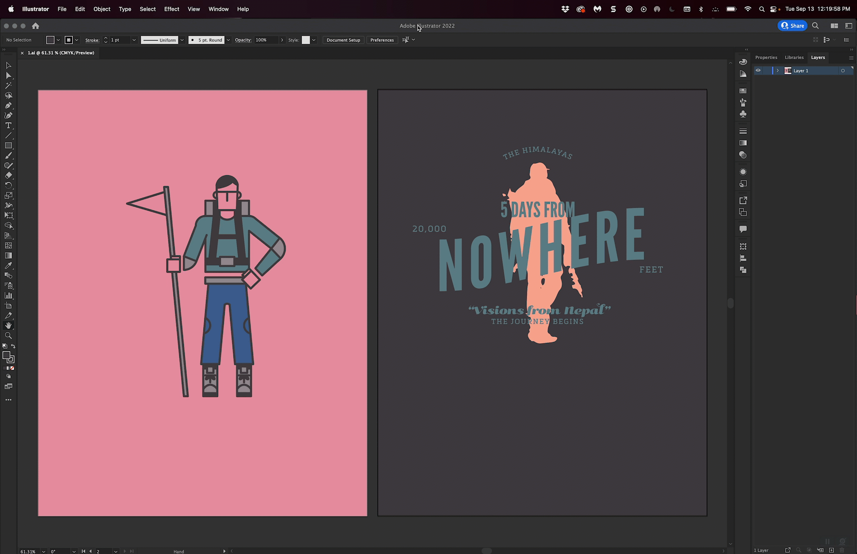Click Layer 1 target circle
Image resolution: width=857 pixels, height=554 pixels.
coord(843,71)
